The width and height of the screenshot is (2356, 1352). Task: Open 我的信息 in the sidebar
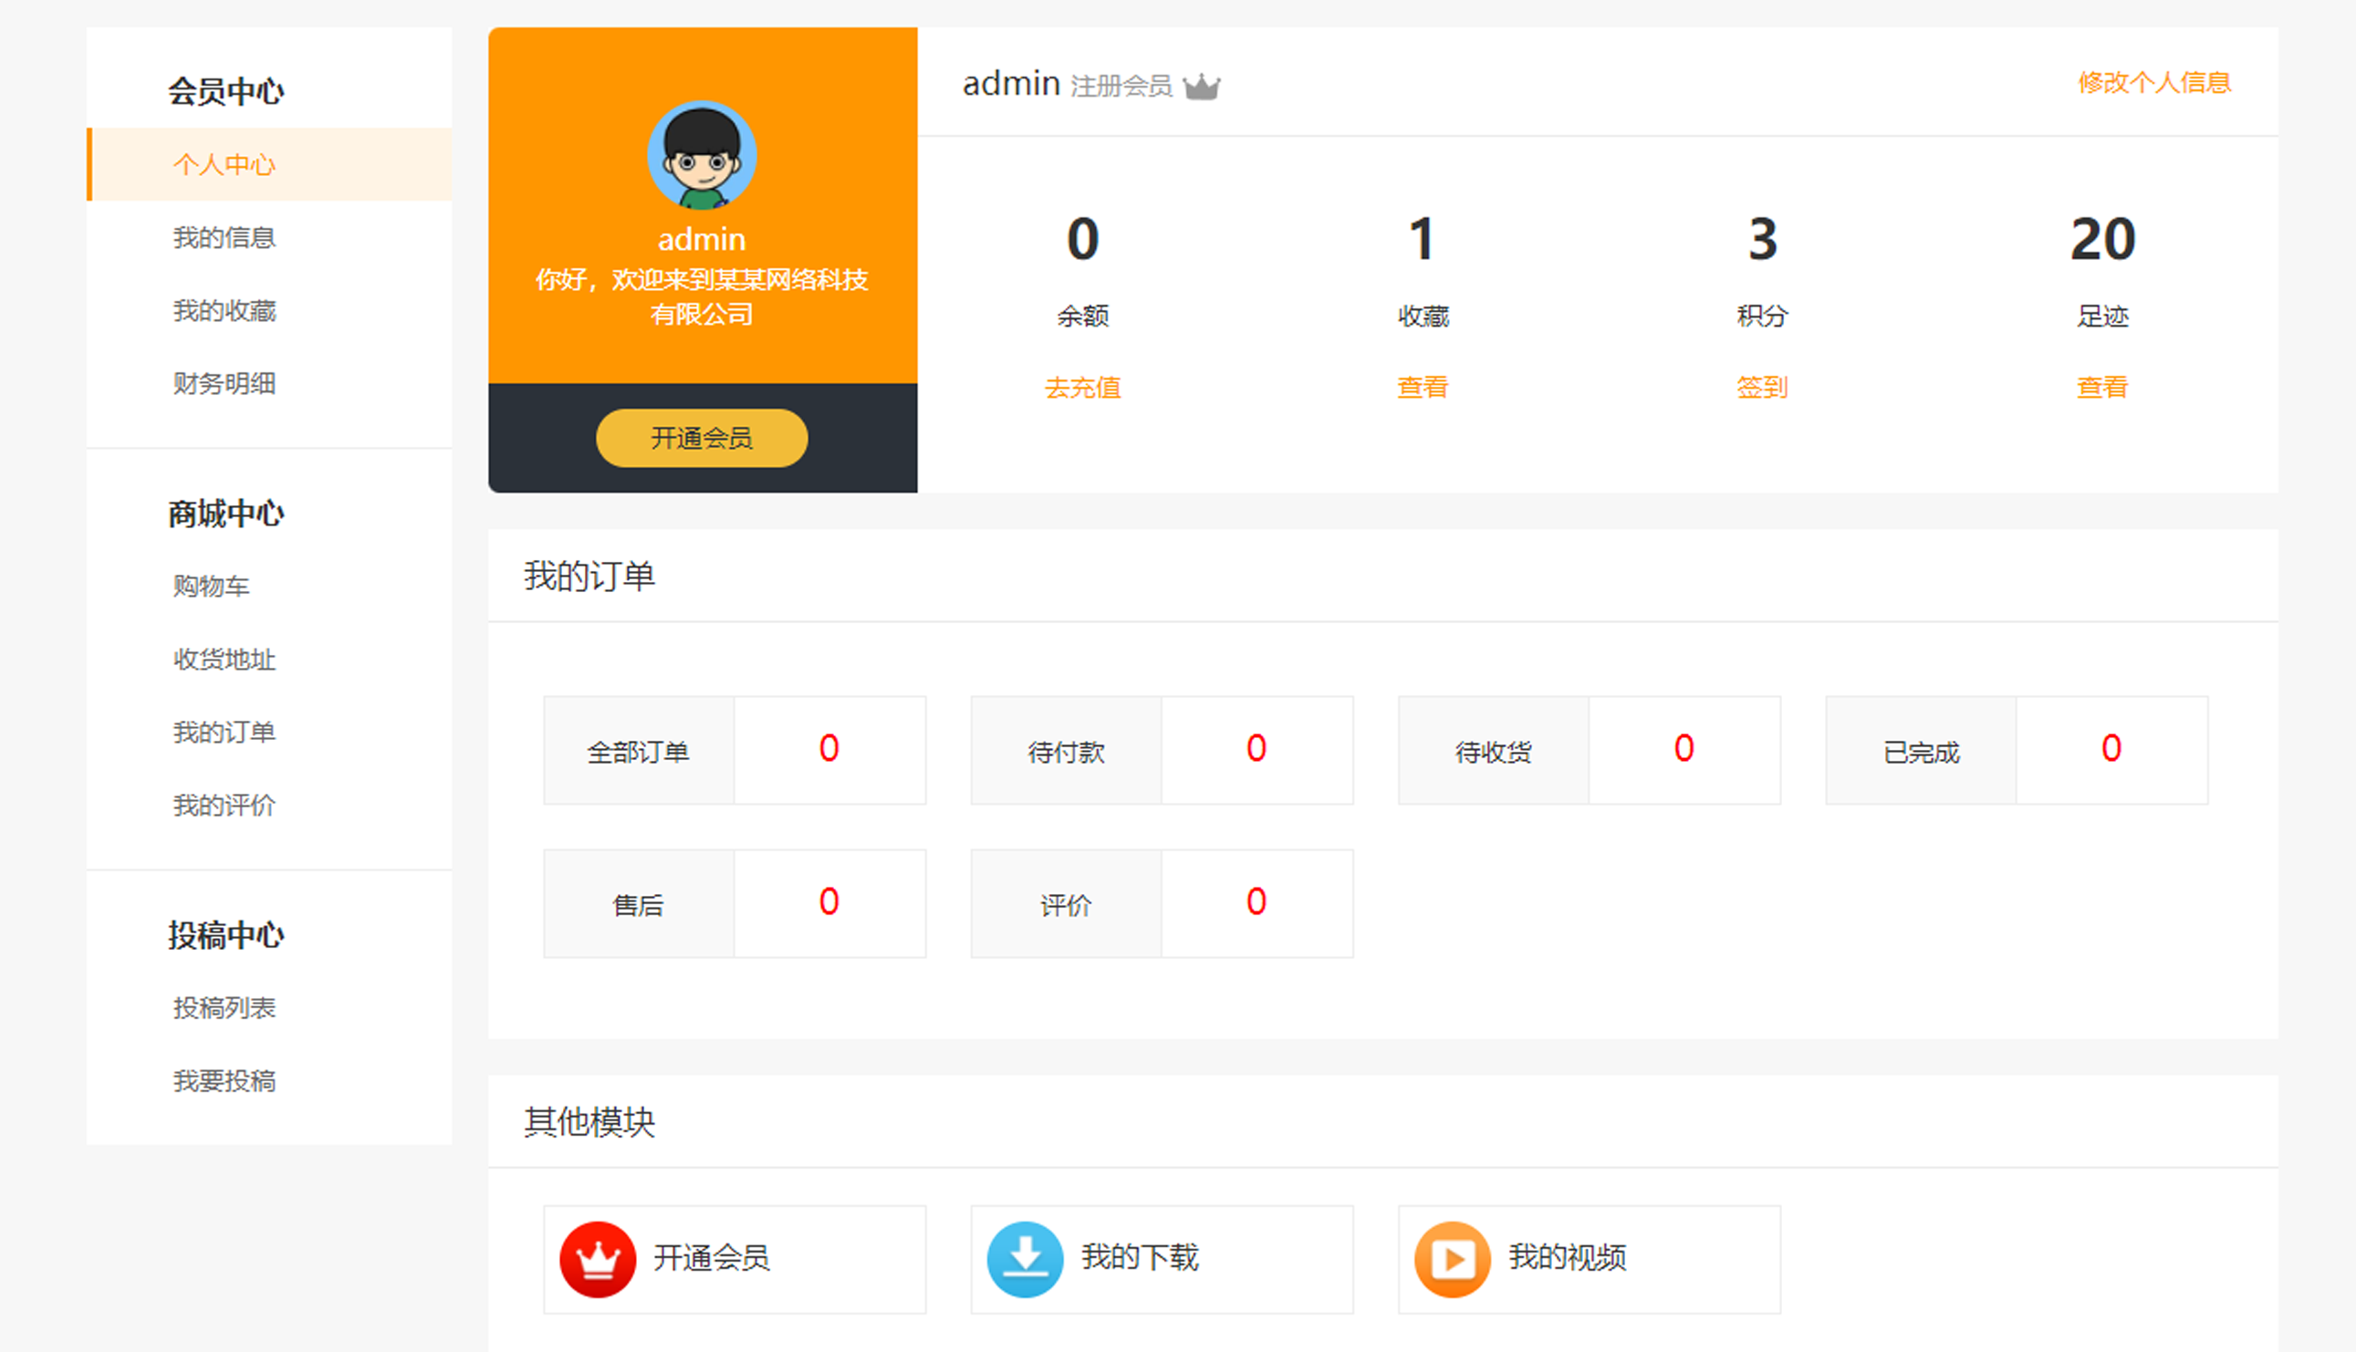pyautogui.click(x=224, y=238)
